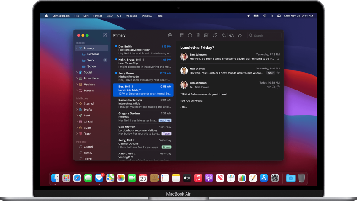Open the Window menu
357x201 pixels.
click(x=147, y=16)
